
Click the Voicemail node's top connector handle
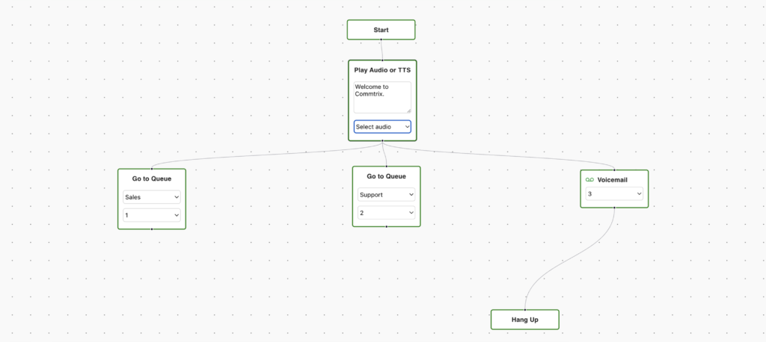coord(614,170)
